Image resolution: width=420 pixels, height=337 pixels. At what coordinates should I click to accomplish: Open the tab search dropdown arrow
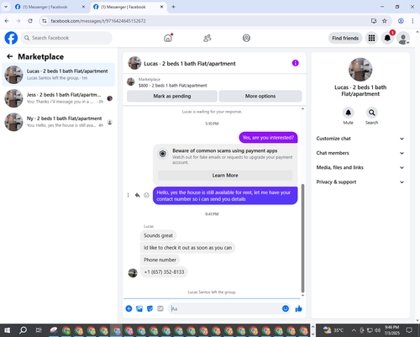point(6,7)
